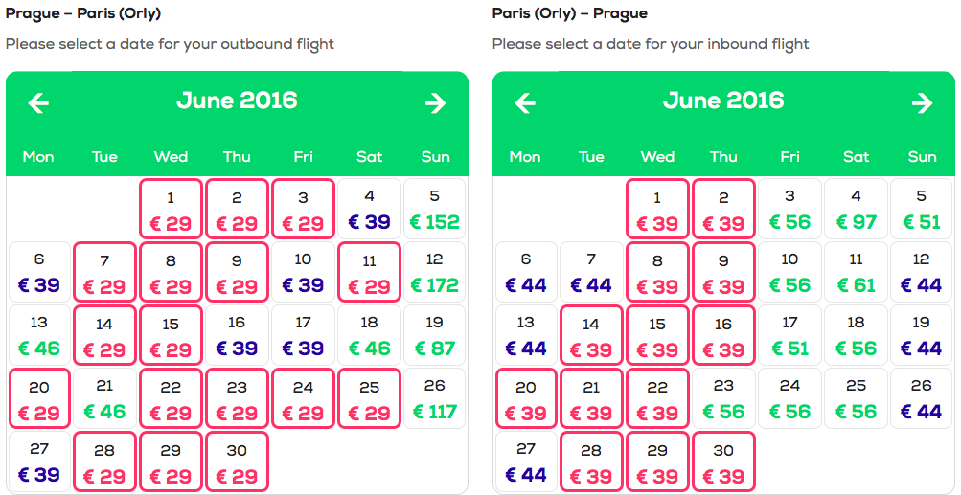Pick inbound June 5 for €51
961x495 pixels.
point(923,209)
